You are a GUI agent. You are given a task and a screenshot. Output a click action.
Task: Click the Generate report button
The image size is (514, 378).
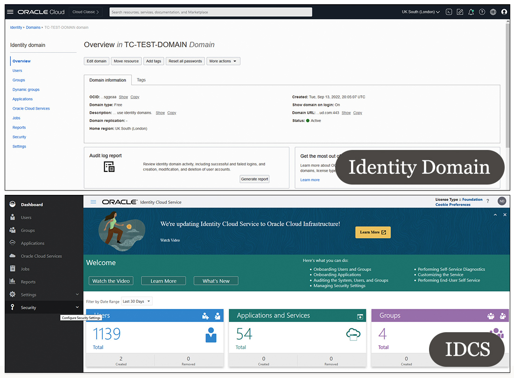tap(254, 179)
